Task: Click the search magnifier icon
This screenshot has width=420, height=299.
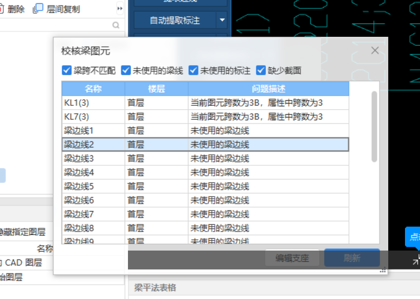Action: (116, 25)
